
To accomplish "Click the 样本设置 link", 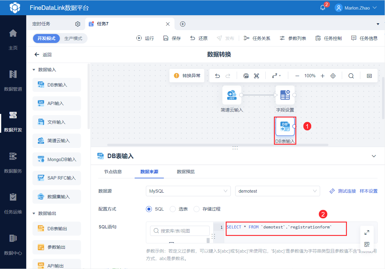I will 369,191.
